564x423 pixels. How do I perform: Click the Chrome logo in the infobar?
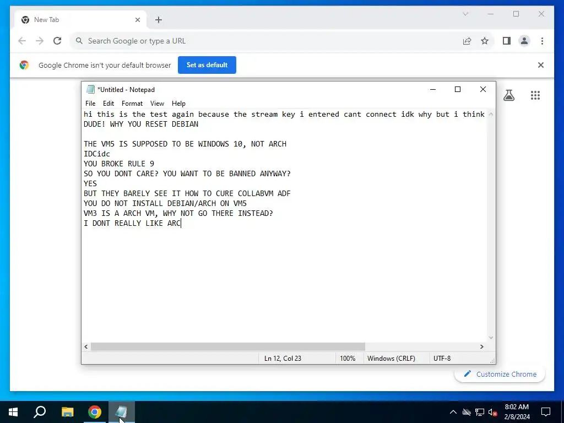tap(24, 65)
